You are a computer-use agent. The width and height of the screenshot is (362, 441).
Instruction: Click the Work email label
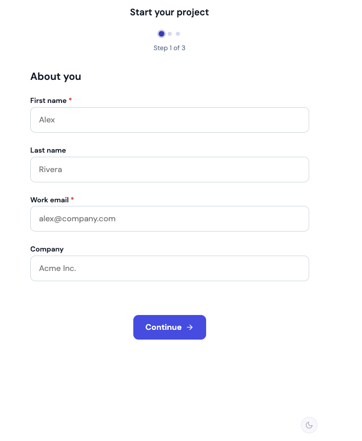click(50, 200)
